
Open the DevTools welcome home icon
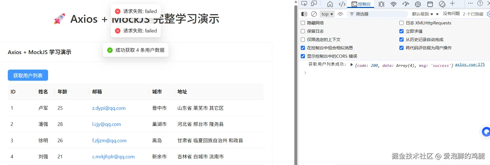(x=330, y=4)
